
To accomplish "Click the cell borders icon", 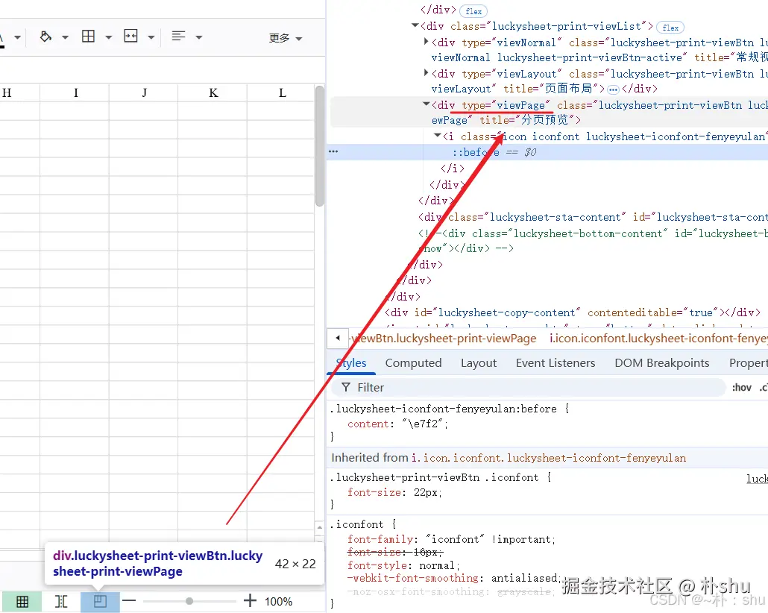I will (88, 37).
